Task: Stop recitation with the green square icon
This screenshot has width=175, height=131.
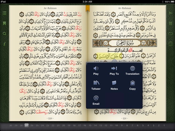Action: [x=171, y=23]
